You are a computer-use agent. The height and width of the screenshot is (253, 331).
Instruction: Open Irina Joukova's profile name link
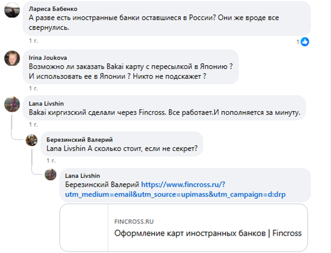(x=46, y=57)
